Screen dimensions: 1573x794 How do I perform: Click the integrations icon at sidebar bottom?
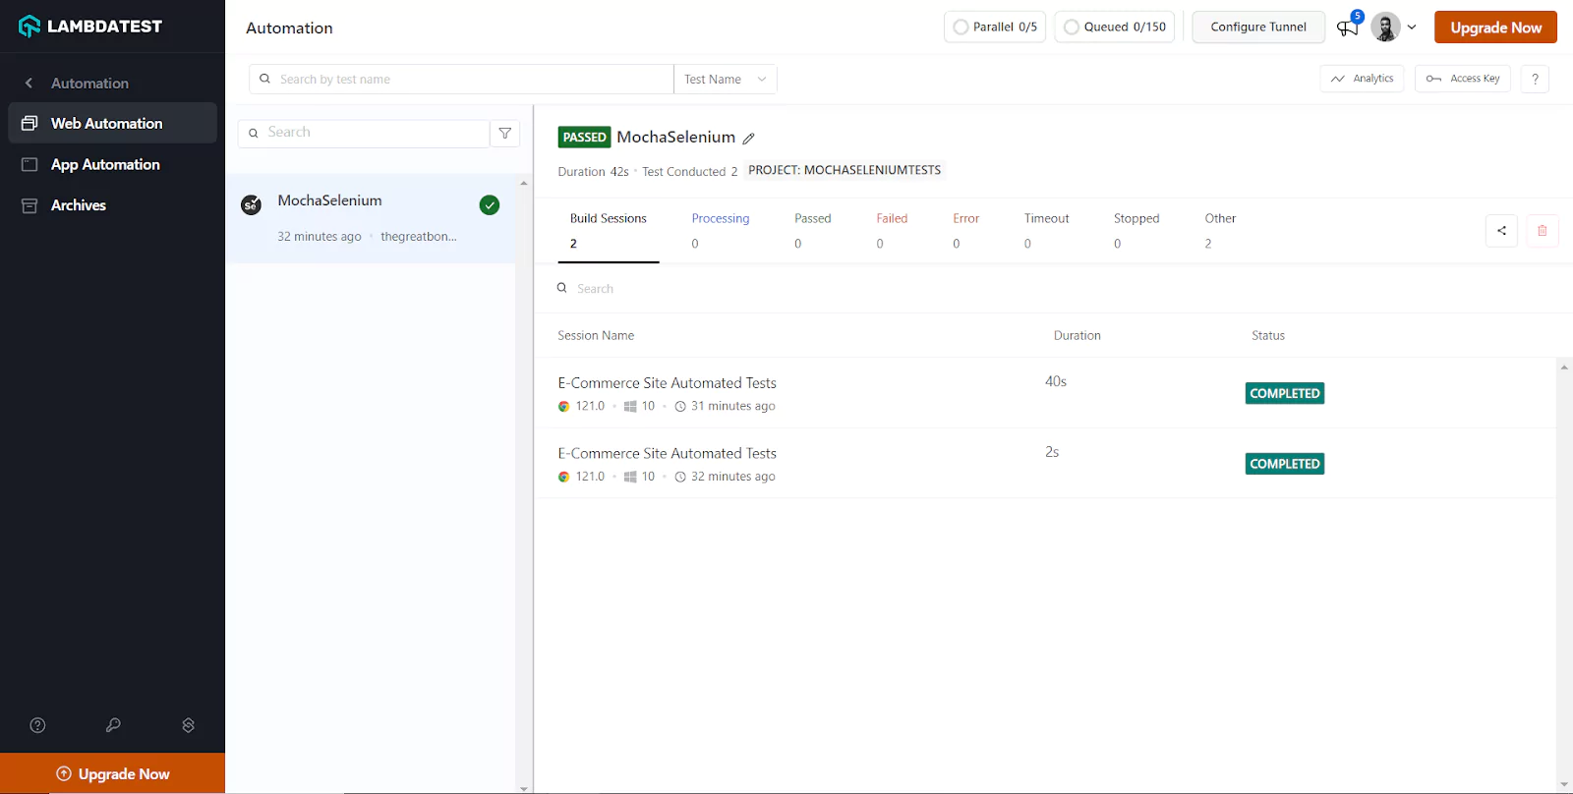(189, 725)
